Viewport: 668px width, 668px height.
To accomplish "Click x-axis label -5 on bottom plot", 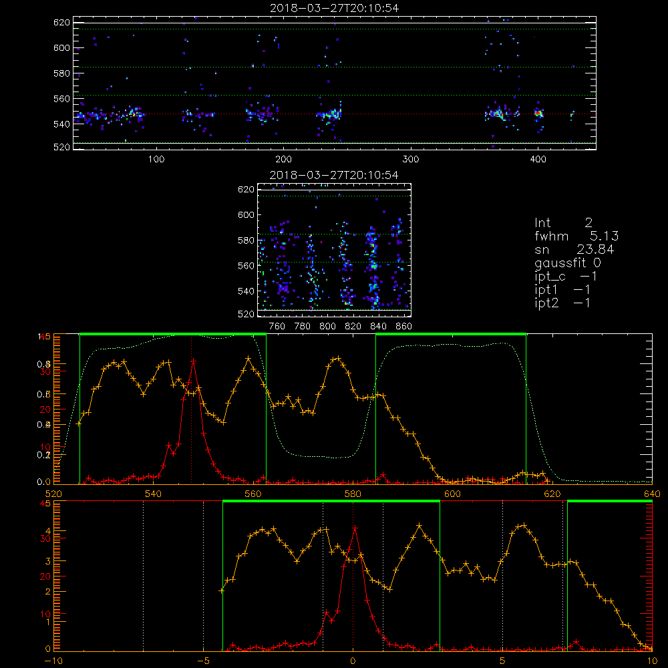I will point(203,661).
